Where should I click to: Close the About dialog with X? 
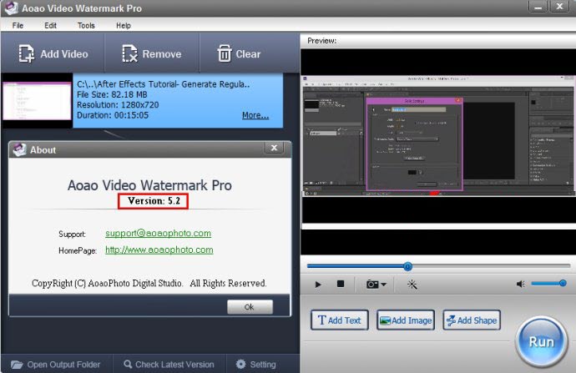274,148
